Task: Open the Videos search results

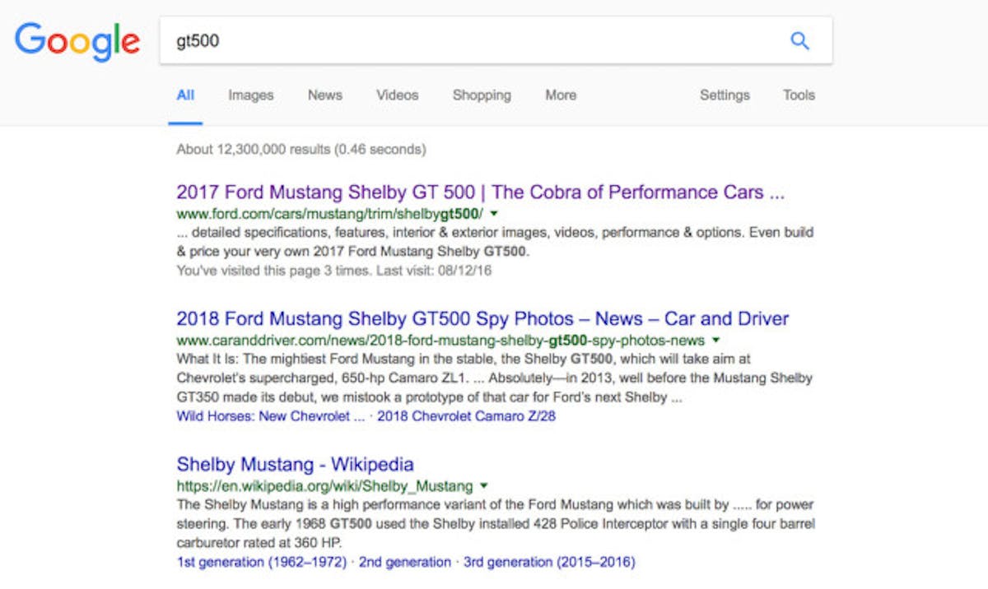Action: 397,95
